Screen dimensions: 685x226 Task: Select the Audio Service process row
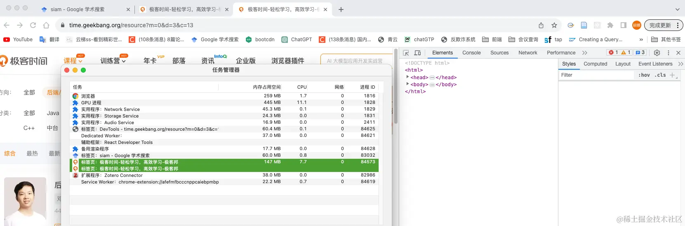224,122
